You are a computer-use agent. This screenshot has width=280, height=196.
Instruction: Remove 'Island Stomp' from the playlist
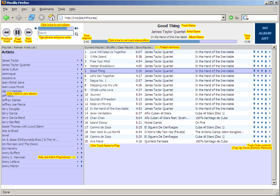pos(270,122)
